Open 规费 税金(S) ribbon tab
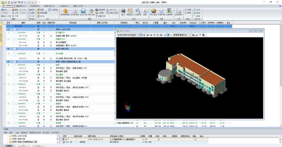 (50, 6)
